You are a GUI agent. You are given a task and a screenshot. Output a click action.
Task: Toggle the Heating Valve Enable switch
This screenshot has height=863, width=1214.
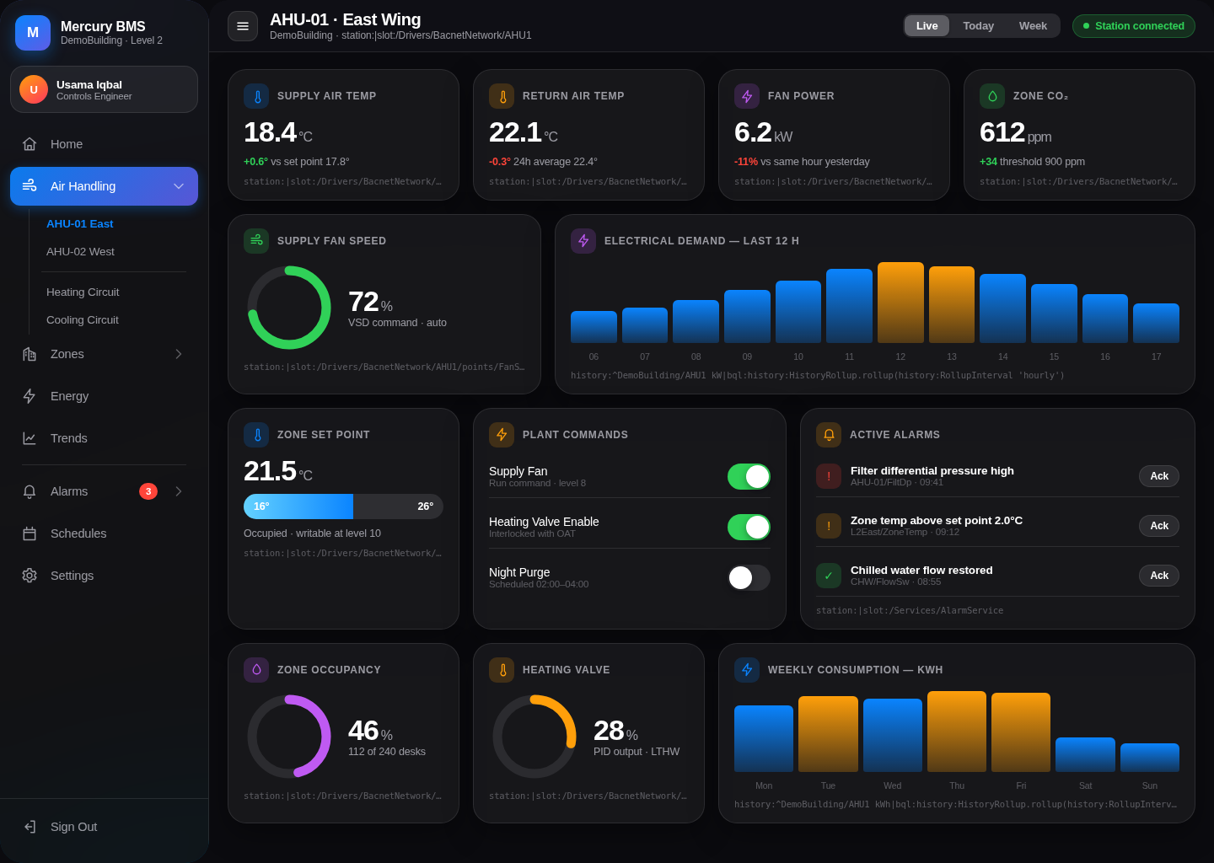point(749,527)
